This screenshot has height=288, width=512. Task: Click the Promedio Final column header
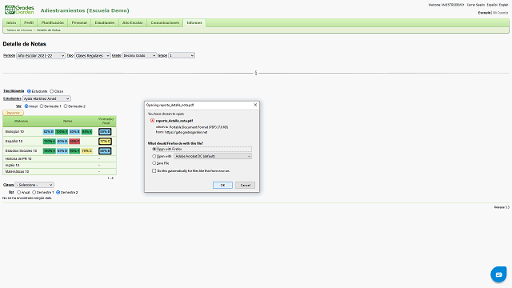point(106,121)
